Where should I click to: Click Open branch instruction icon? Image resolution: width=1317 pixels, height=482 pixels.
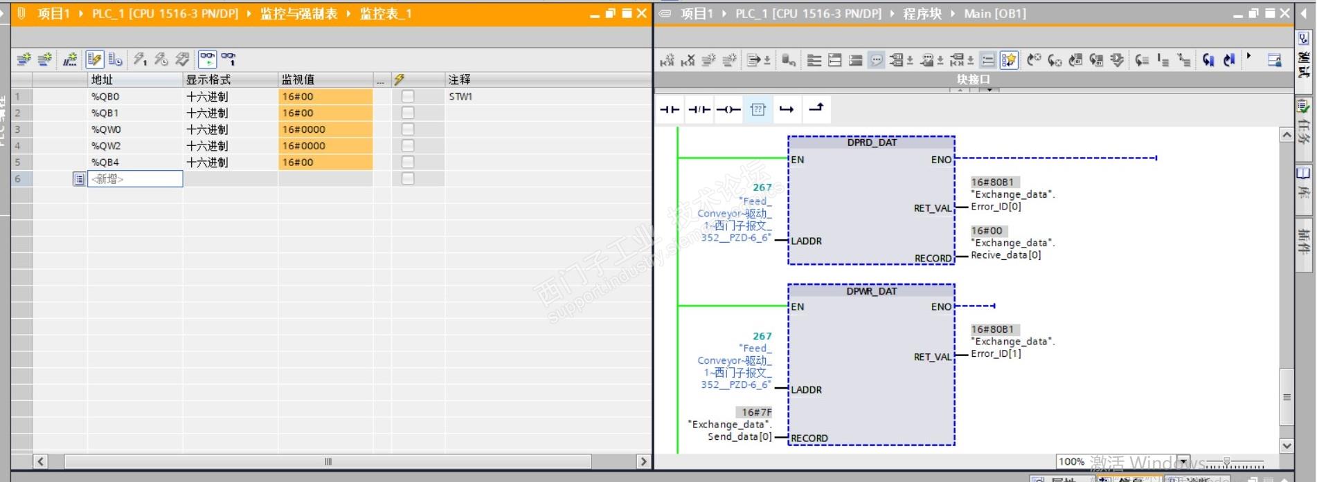click(787, 109)
